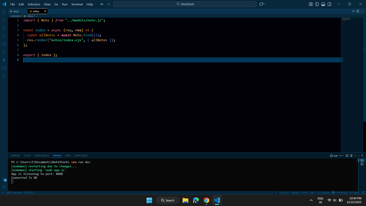Open the Source Control view
Image resolution: width=366 pixels, height=206 pixels.
4,28
